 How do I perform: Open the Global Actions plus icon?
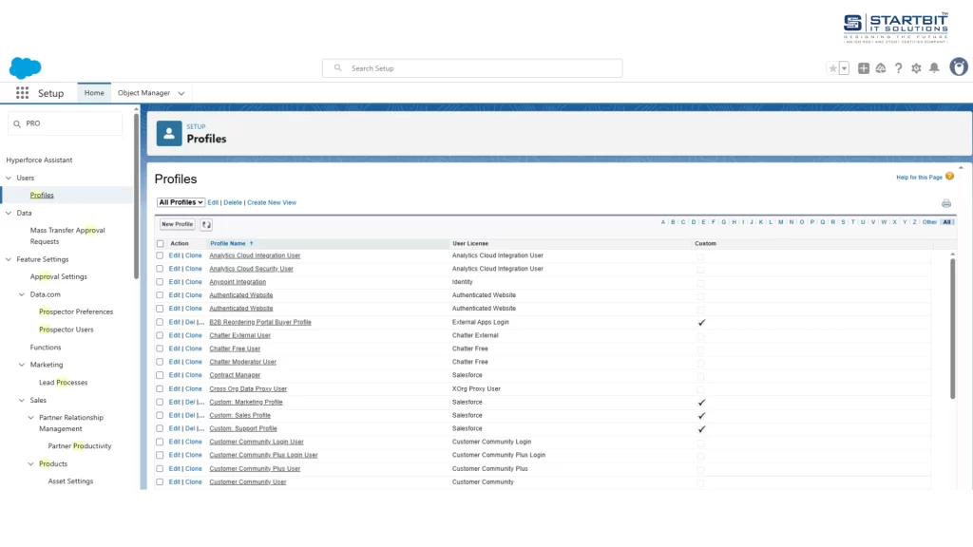[x=864, y=68]
